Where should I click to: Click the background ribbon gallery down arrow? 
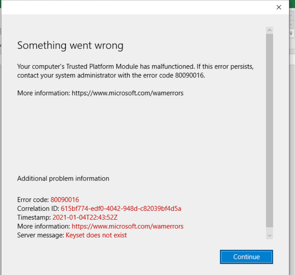(292, 25)
